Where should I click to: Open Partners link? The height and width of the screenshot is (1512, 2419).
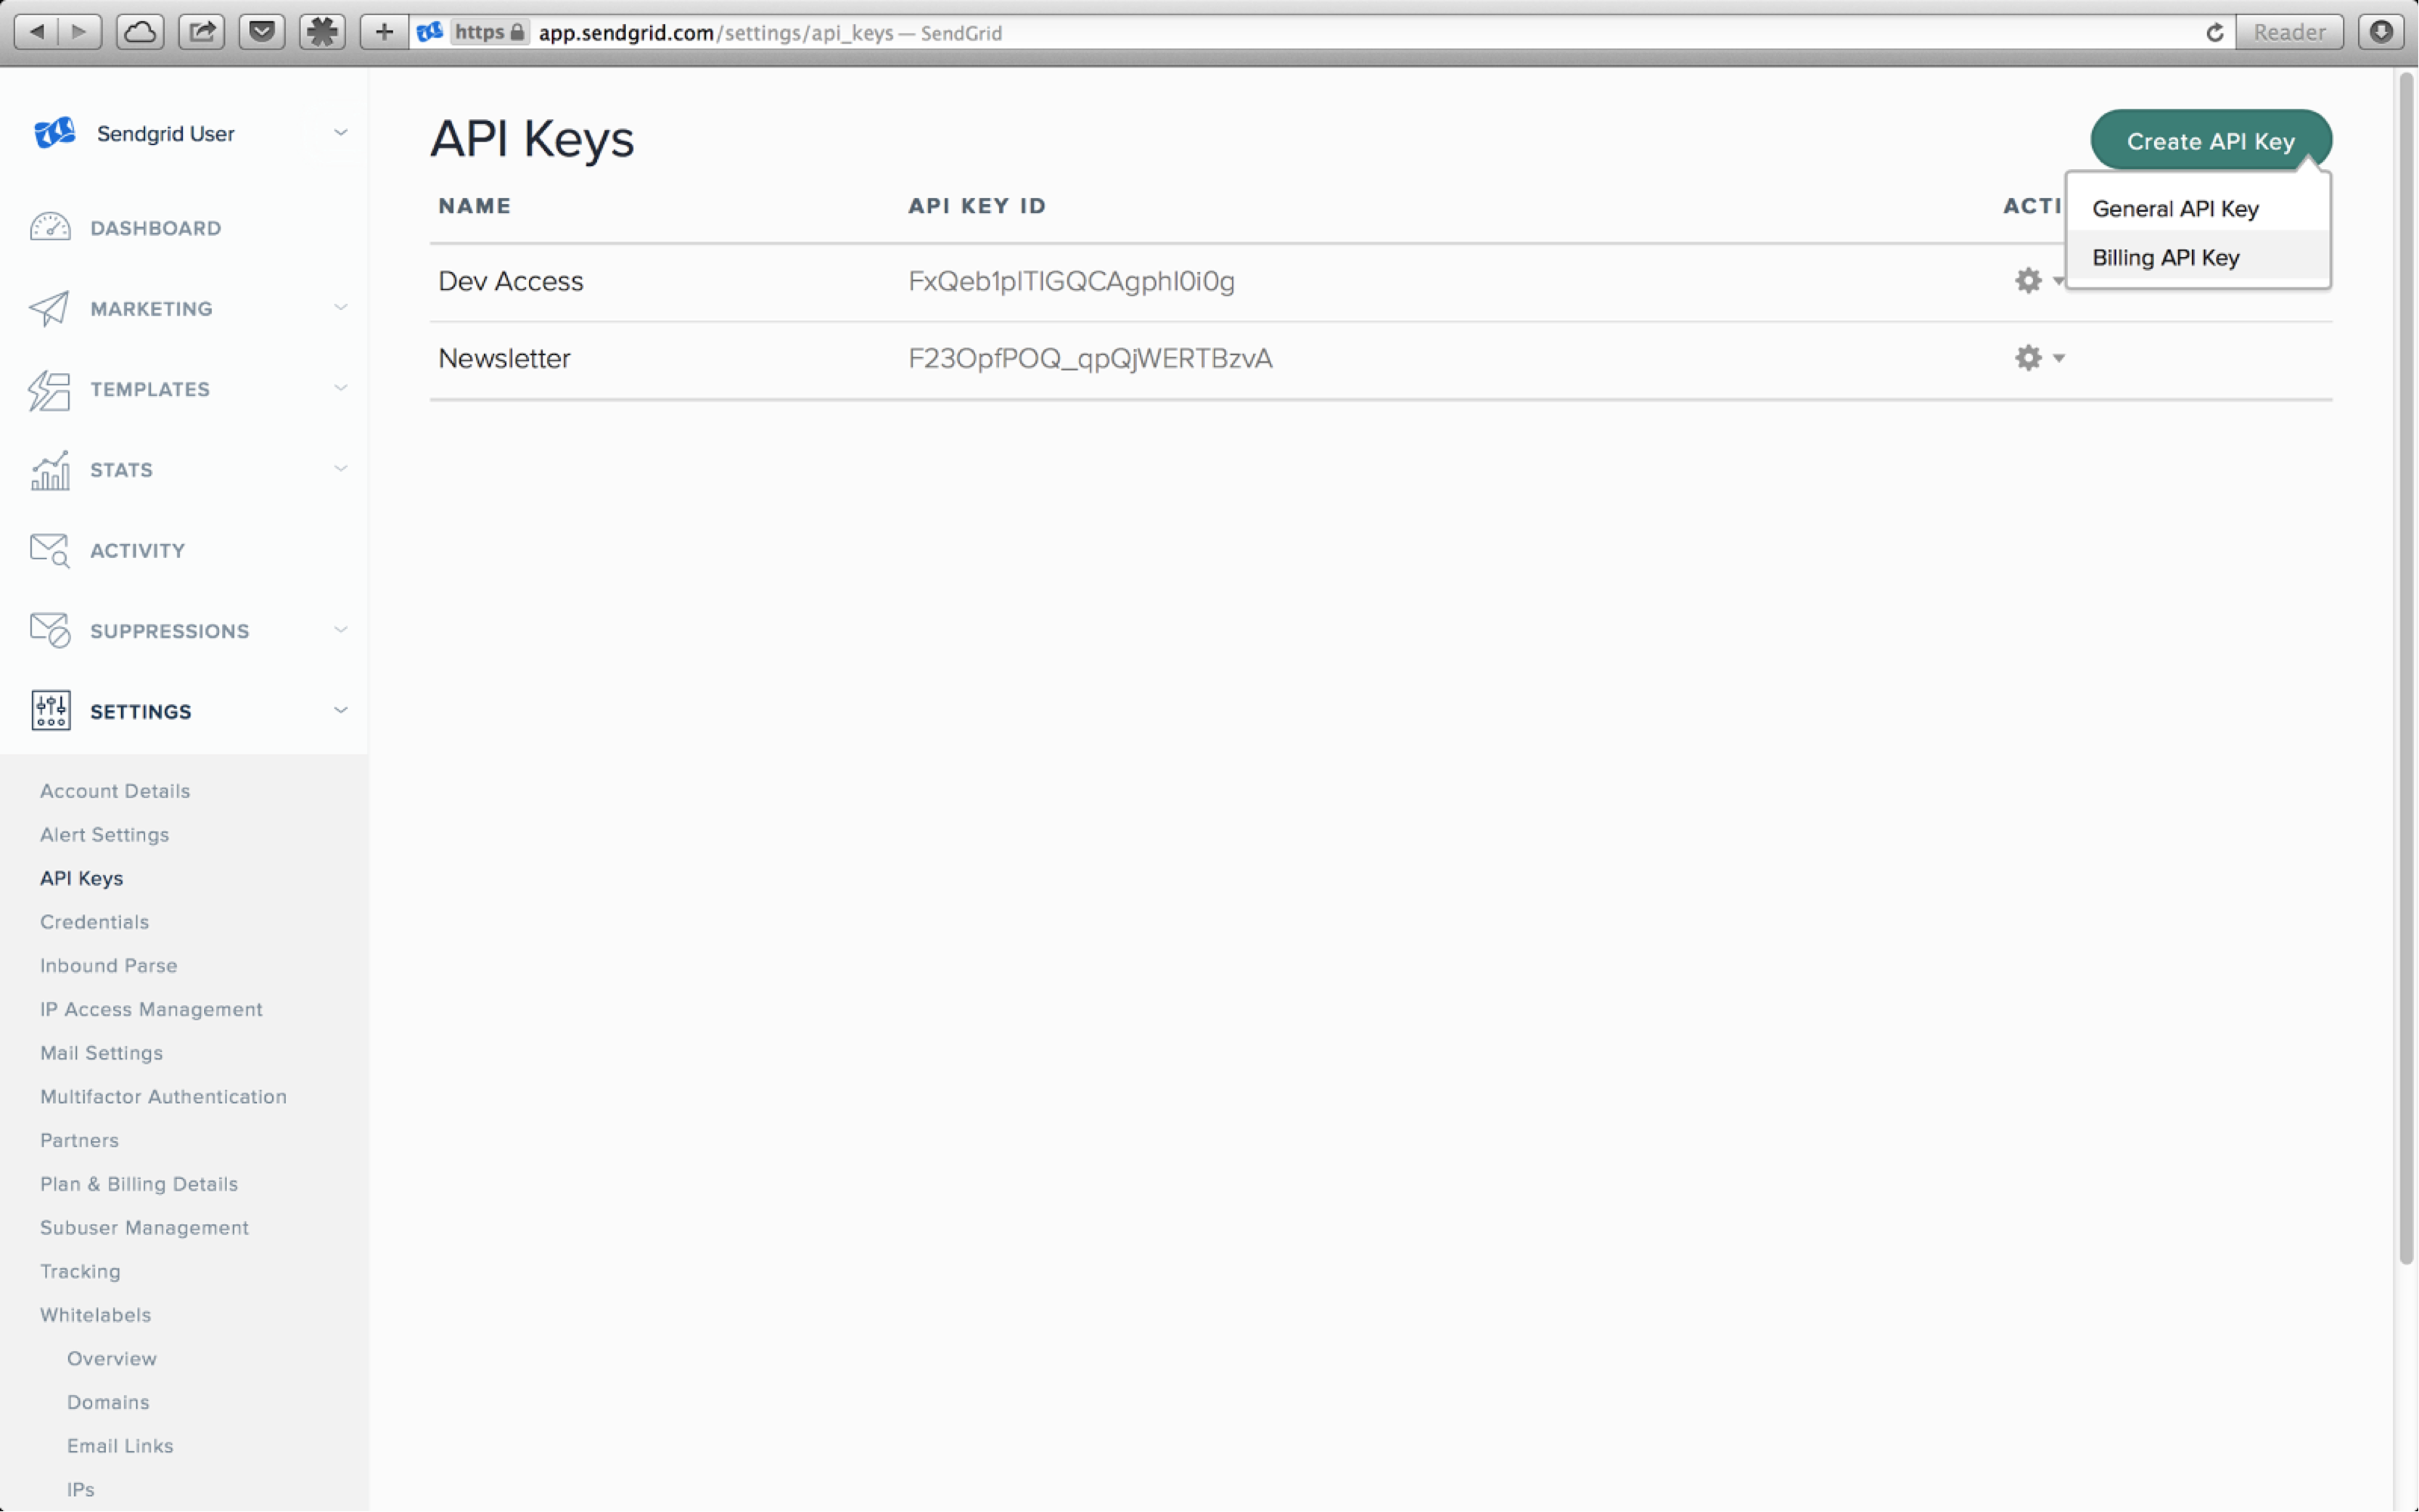pyautogui.click(x=79, y=1140)
